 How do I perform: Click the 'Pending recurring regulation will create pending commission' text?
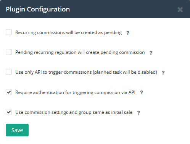pos(80,52)
